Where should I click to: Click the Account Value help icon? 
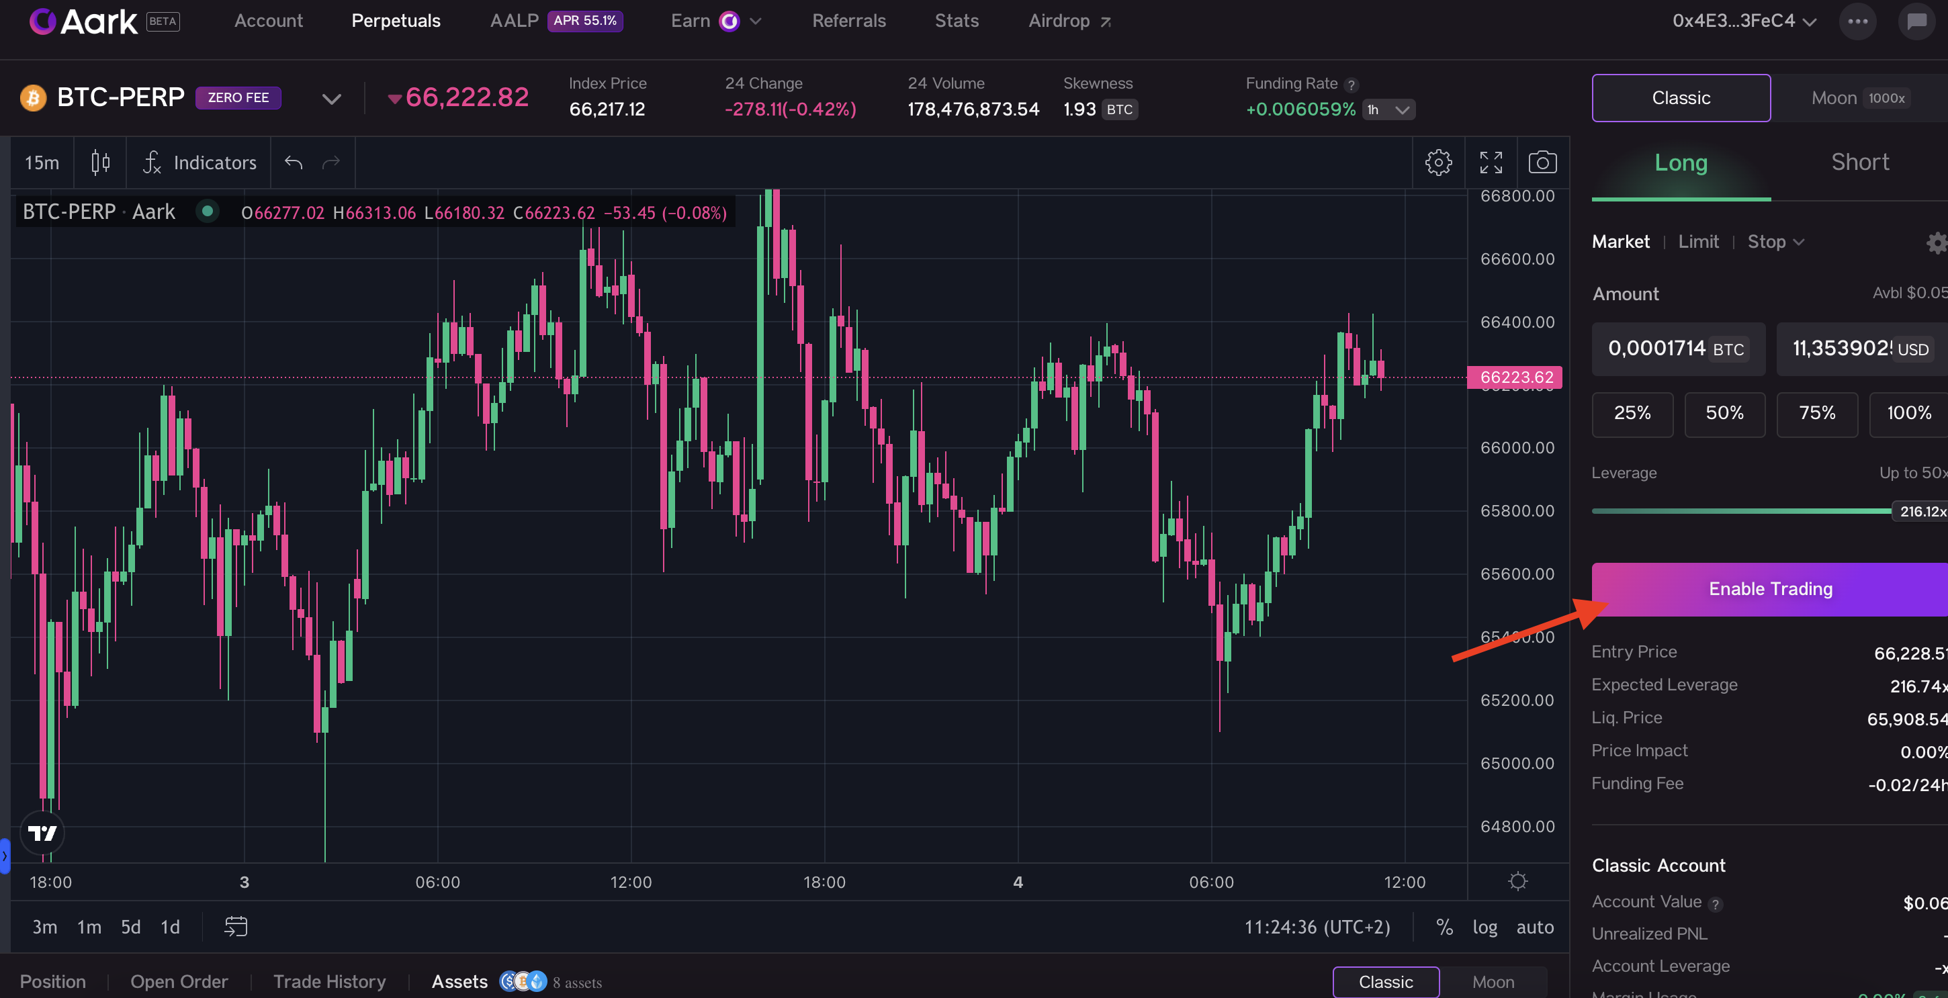tap(1716, 903)
